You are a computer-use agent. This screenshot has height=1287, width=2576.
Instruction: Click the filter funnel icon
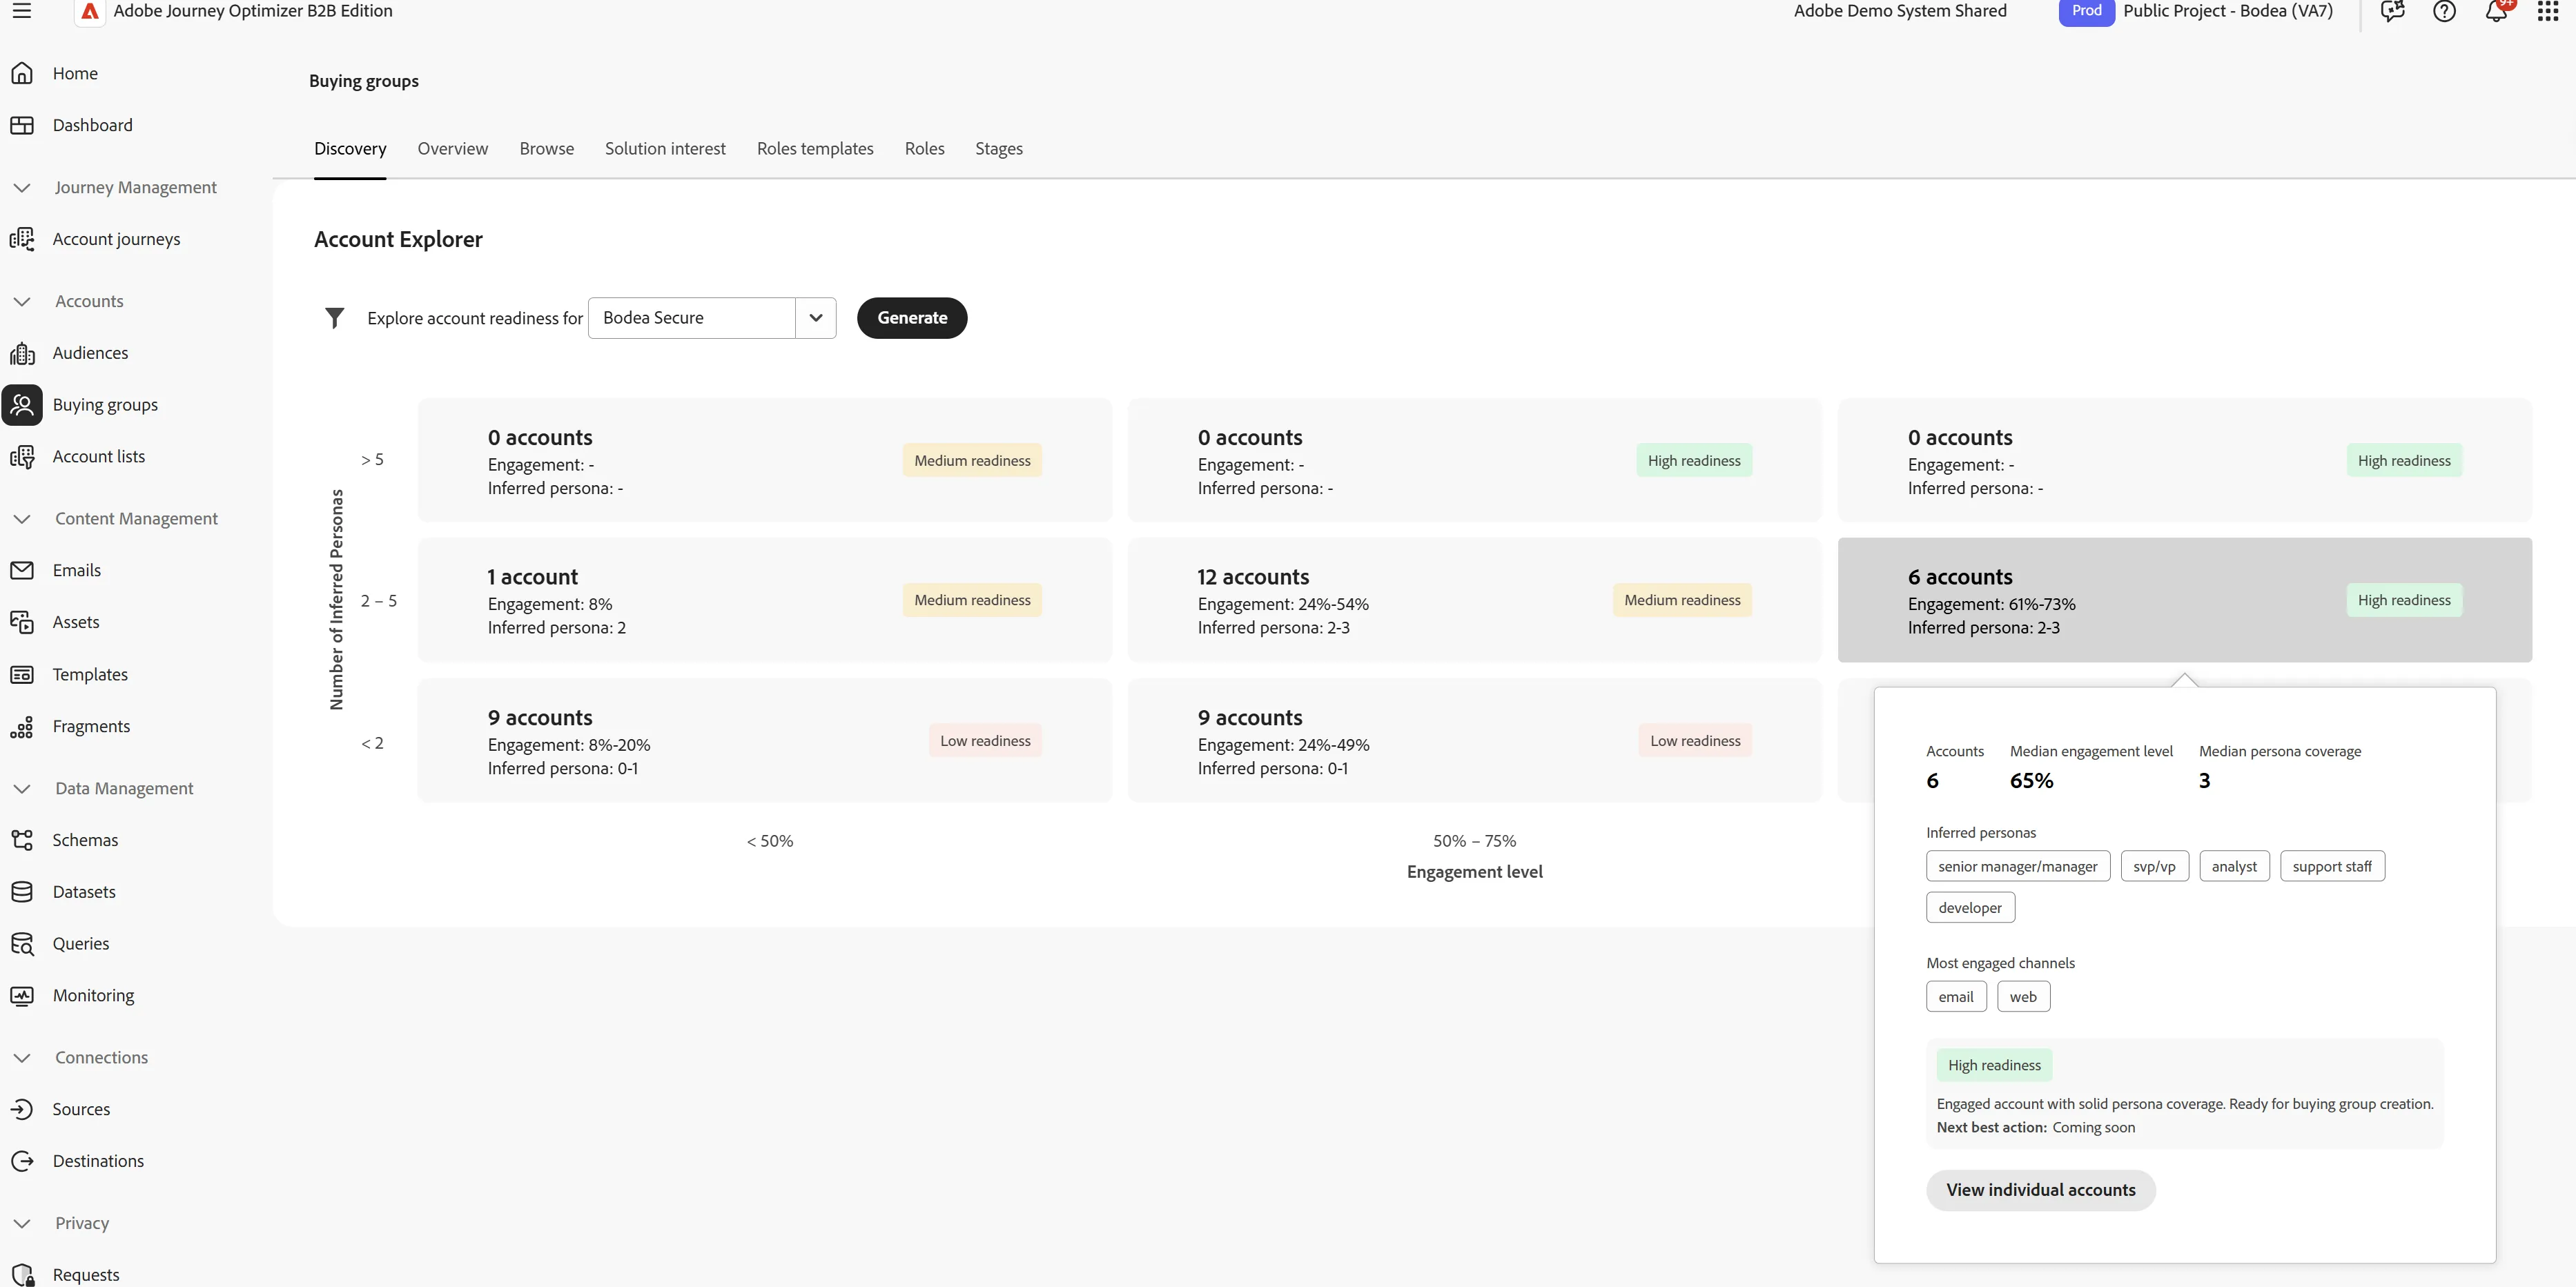click(335, 318)
